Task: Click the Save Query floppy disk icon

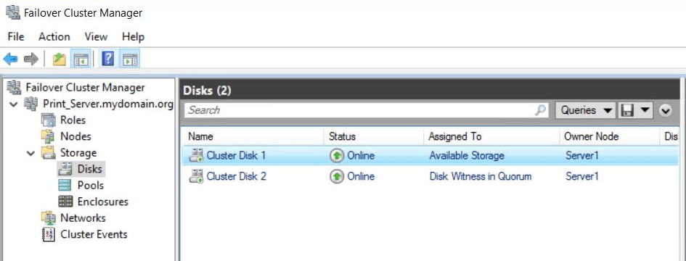Action: [x=627, y=111]
